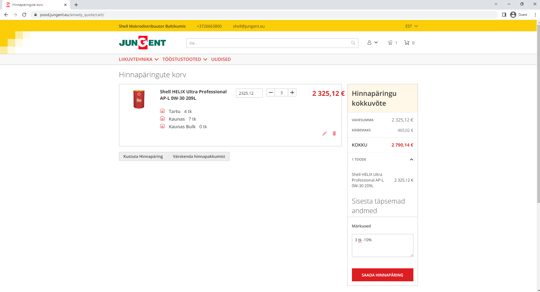The image size is (540, 292).
Task: Expand the LIIKUVTEHNIKA menu
Action: pos(138,59)
